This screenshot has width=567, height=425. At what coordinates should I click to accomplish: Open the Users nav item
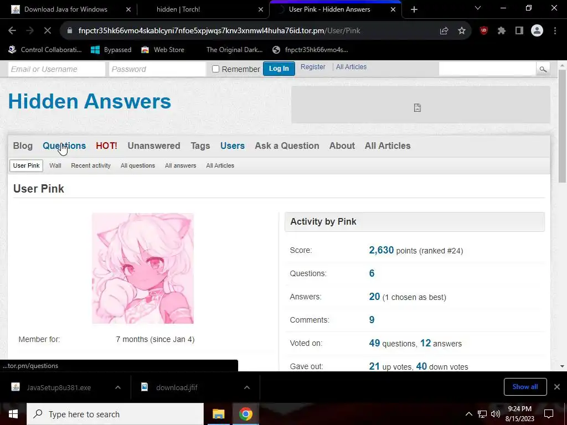[233, 146]
